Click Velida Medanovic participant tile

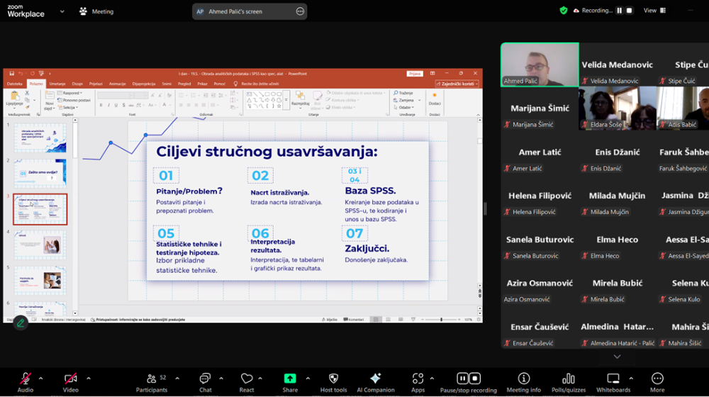(x=618, y=65)
